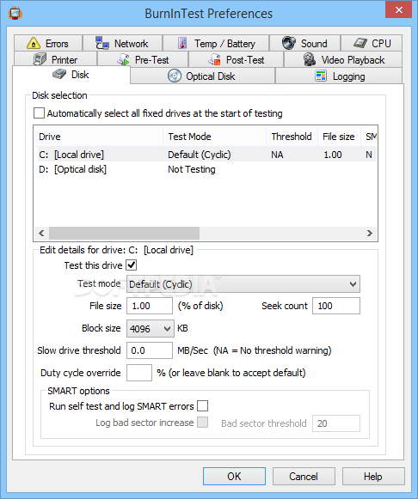Close the BurnInTest Preferences window
This screenshot has height=499, width=418.
[x=398, y=9]
